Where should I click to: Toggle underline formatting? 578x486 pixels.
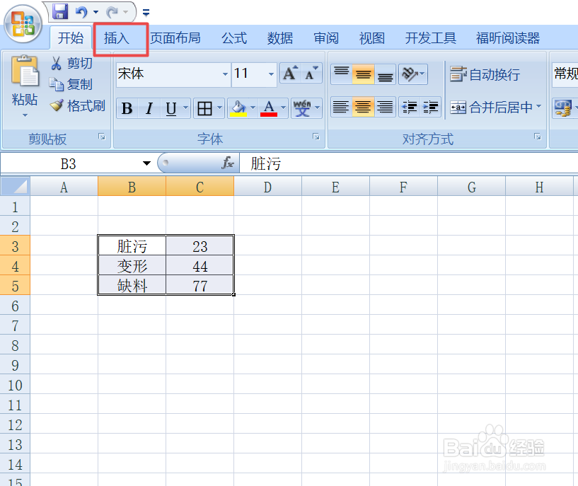tap(171, 108)
